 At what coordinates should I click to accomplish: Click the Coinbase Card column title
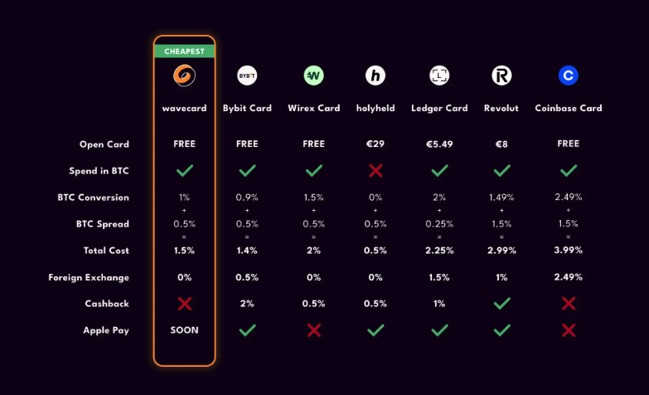tap(569, 108)
